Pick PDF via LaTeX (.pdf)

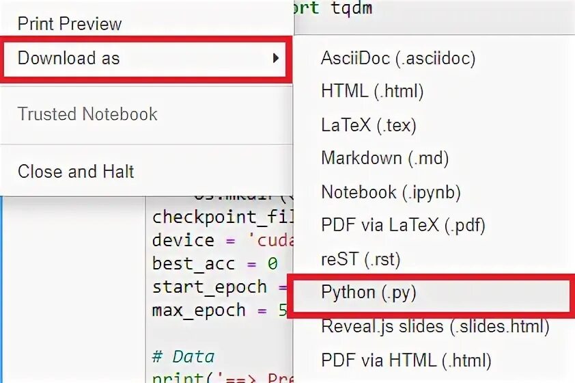coord(403,225)
